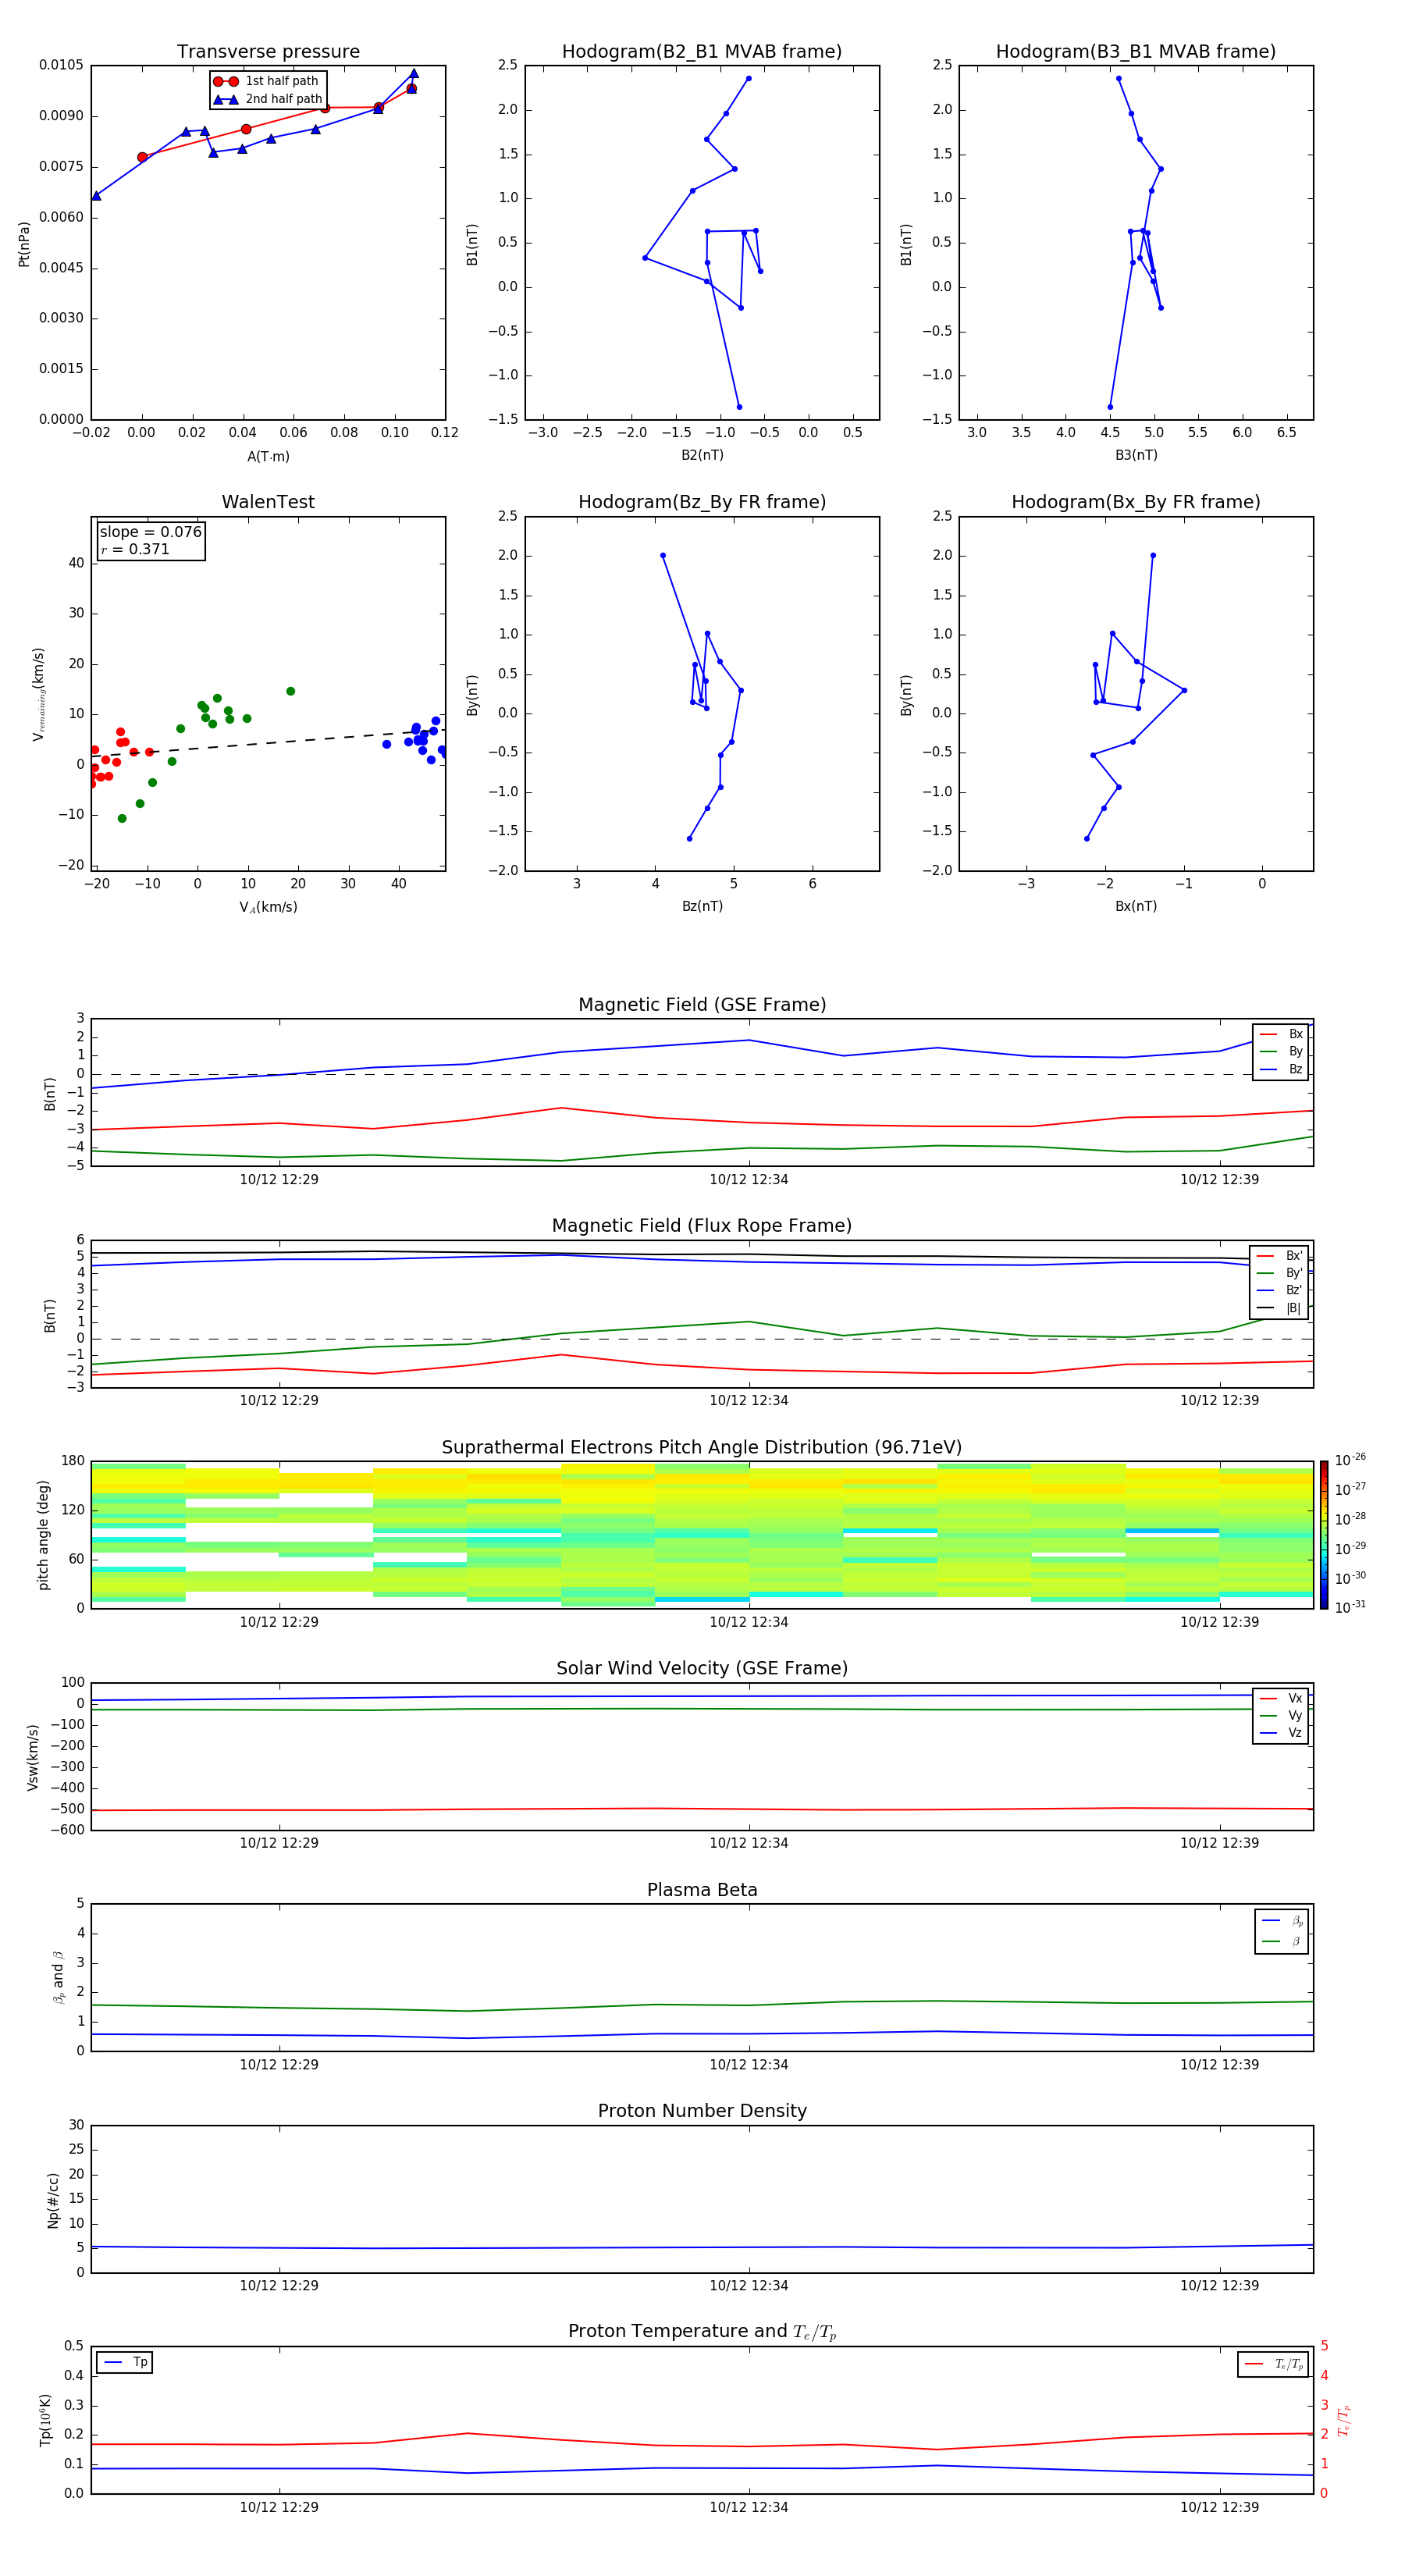
Task: Click the "Hodogram(Bx_By FR frame)" title
Action: pos(1136,502)
